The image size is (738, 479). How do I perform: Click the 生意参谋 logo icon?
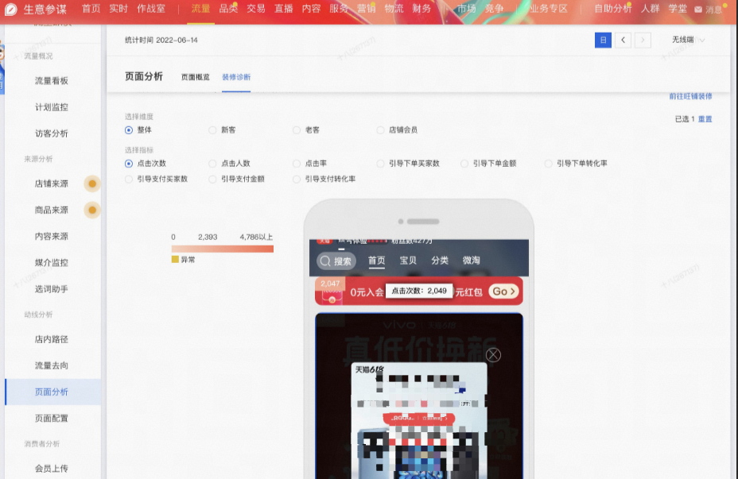pyautogui.click(x=11, y=9)
